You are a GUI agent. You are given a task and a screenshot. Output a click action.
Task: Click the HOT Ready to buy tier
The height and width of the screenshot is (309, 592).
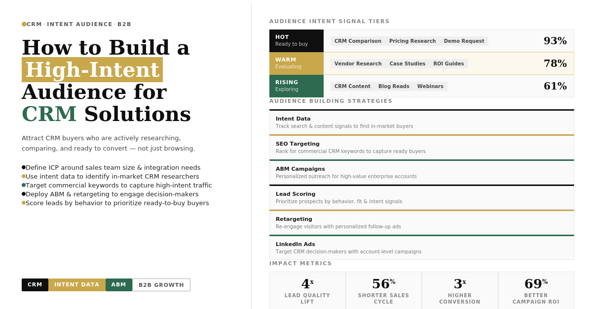[x=296, y=41]
